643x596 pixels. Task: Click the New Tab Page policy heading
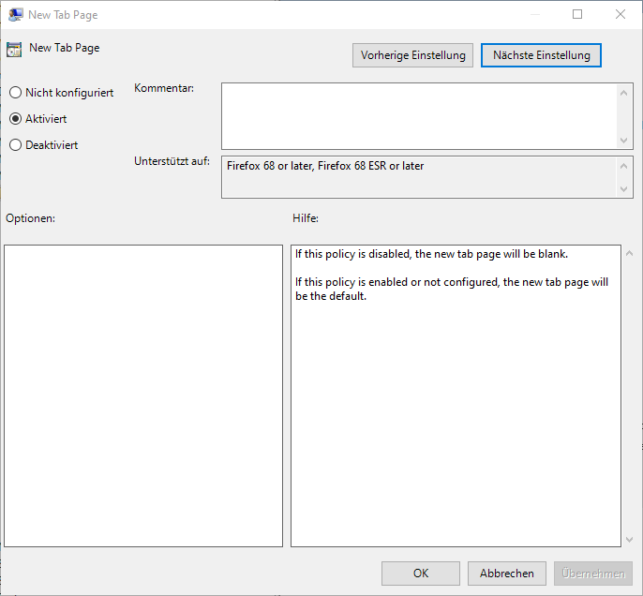pyautogui.click(x=65, y=48)
